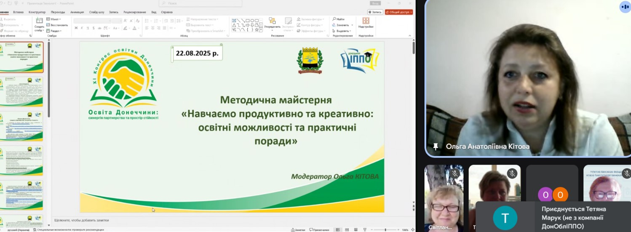Click fit slide to window icon
This screenshot has width=631, height=232.
coord(412,230)
